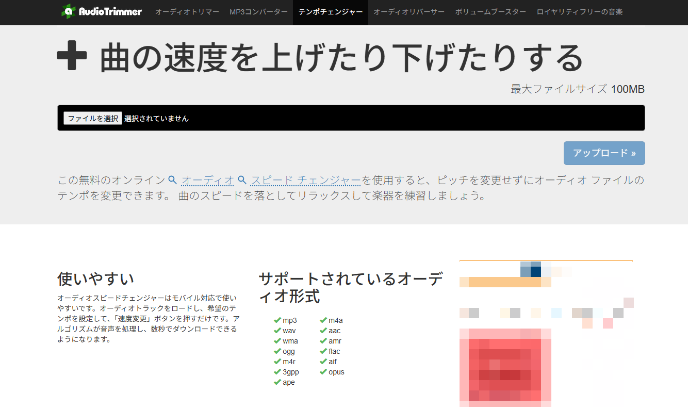Click the ファイルを選択 button
The width and height of the screenshot is (688, 409).
coord(92,118)
